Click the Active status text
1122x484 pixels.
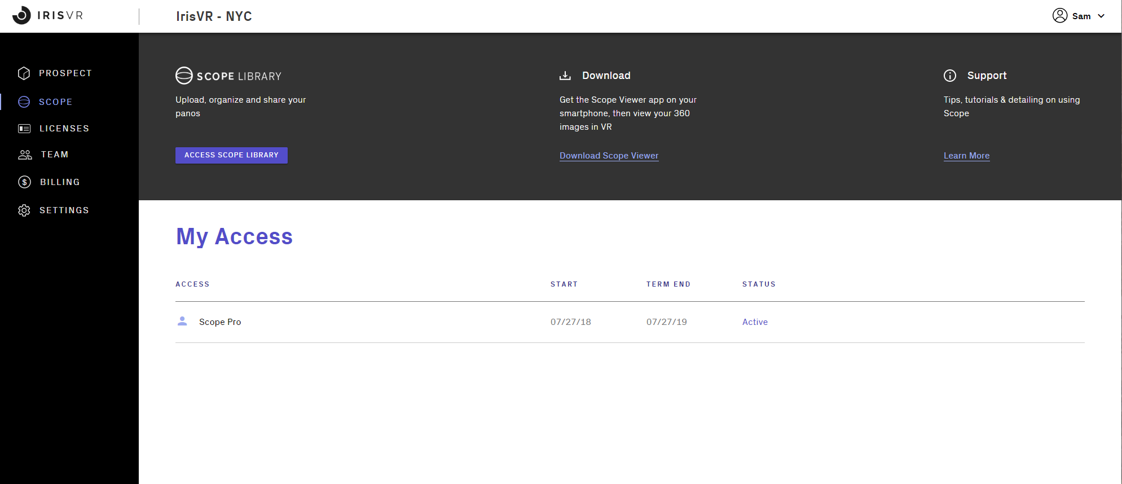point(755,322)
